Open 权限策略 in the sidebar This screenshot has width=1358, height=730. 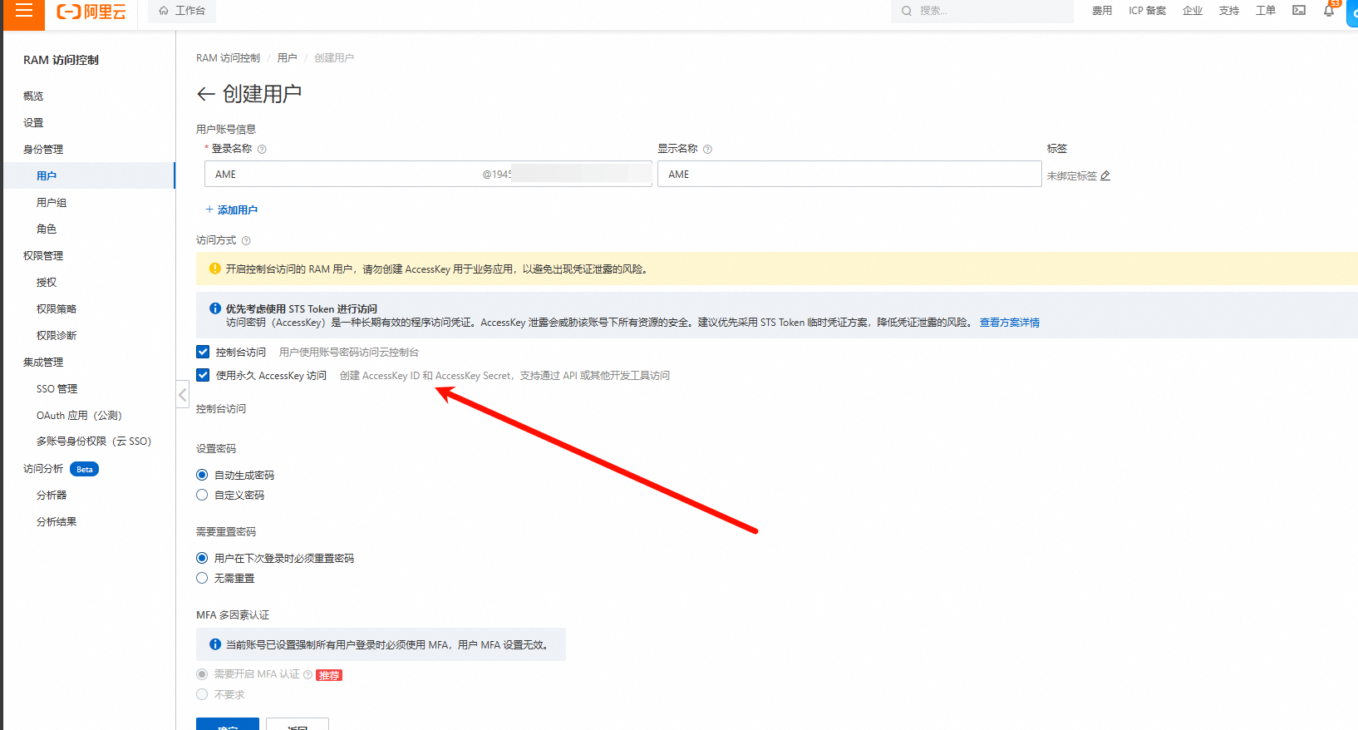(x=57, y=309)
